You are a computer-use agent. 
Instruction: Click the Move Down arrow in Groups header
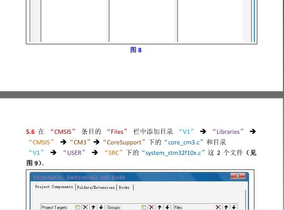click(167, 207)
